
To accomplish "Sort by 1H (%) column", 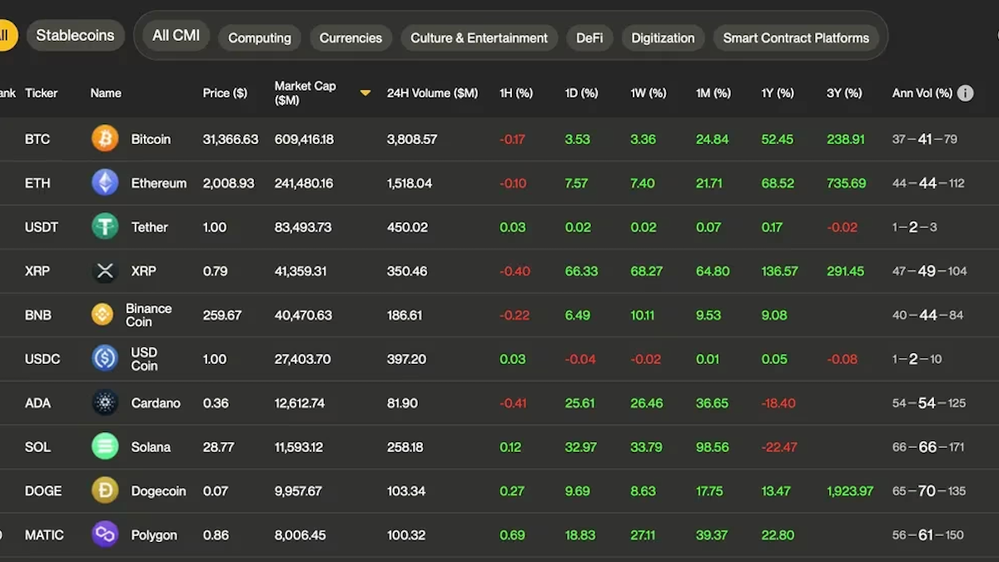I will pyautogui.click(x=516, y=93).
